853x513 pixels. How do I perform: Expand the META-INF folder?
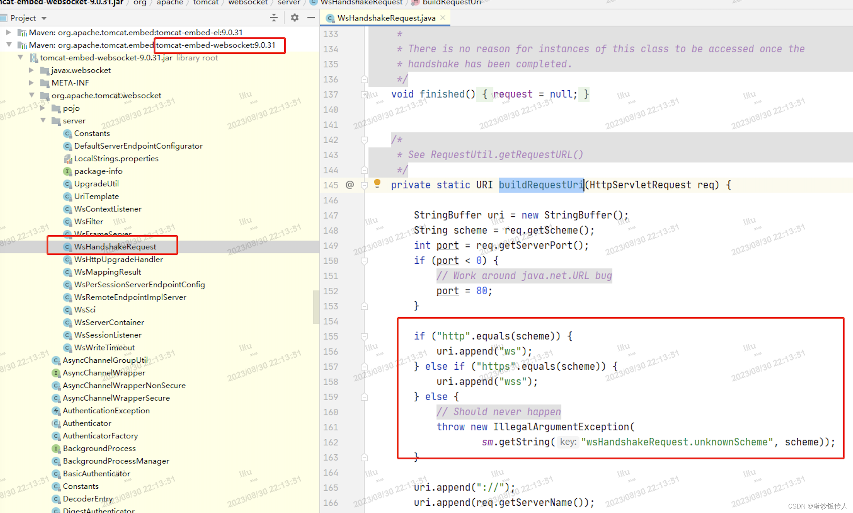tap(32, 83)
